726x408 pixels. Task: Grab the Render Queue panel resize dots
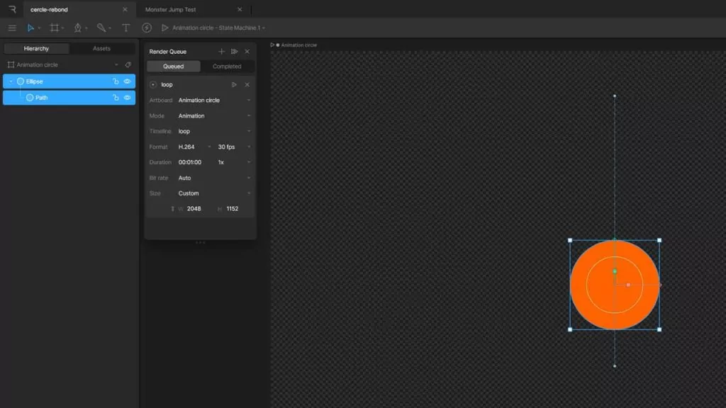(x=200, y=242)
